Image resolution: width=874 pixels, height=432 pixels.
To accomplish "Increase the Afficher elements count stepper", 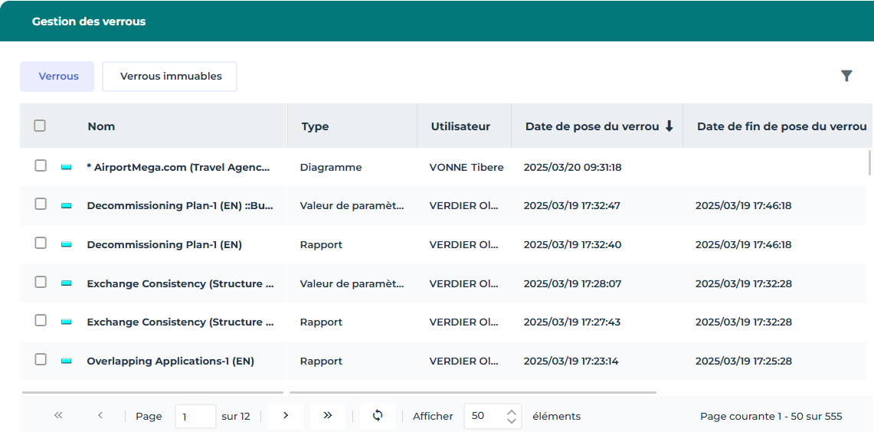I will (512, 411).
